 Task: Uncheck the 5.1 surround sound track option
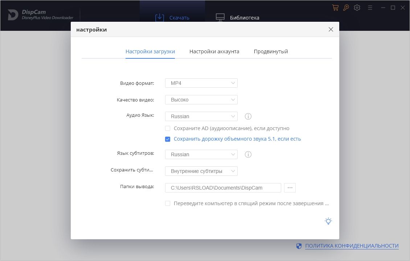[x=168, y=139]
